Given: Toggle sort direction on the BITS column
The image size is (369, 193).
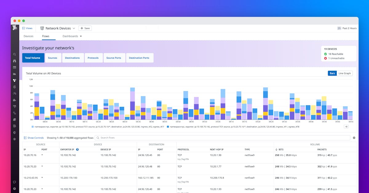Looking at the screenshot, I should click(x=280, y=149).
